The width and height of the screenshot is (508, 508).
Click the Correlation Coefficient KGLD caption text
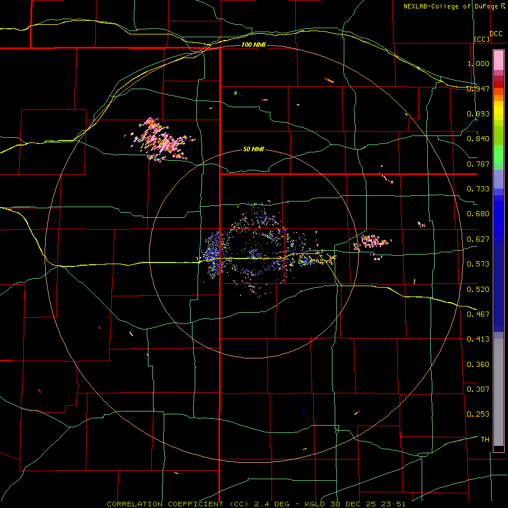256,504
